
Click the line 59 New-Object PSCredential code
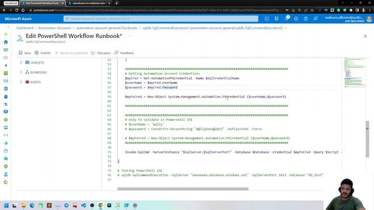(205, 97)
